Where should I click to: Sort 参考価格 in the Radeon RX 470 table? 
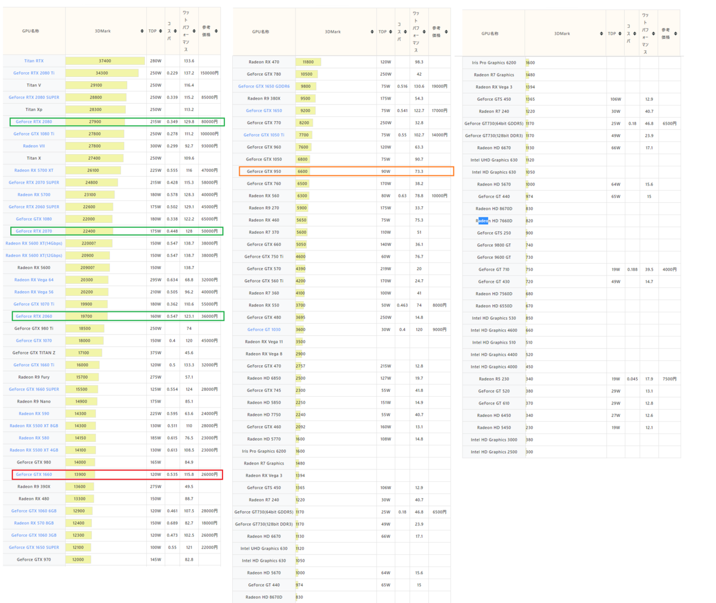click(x=446, y=32)
